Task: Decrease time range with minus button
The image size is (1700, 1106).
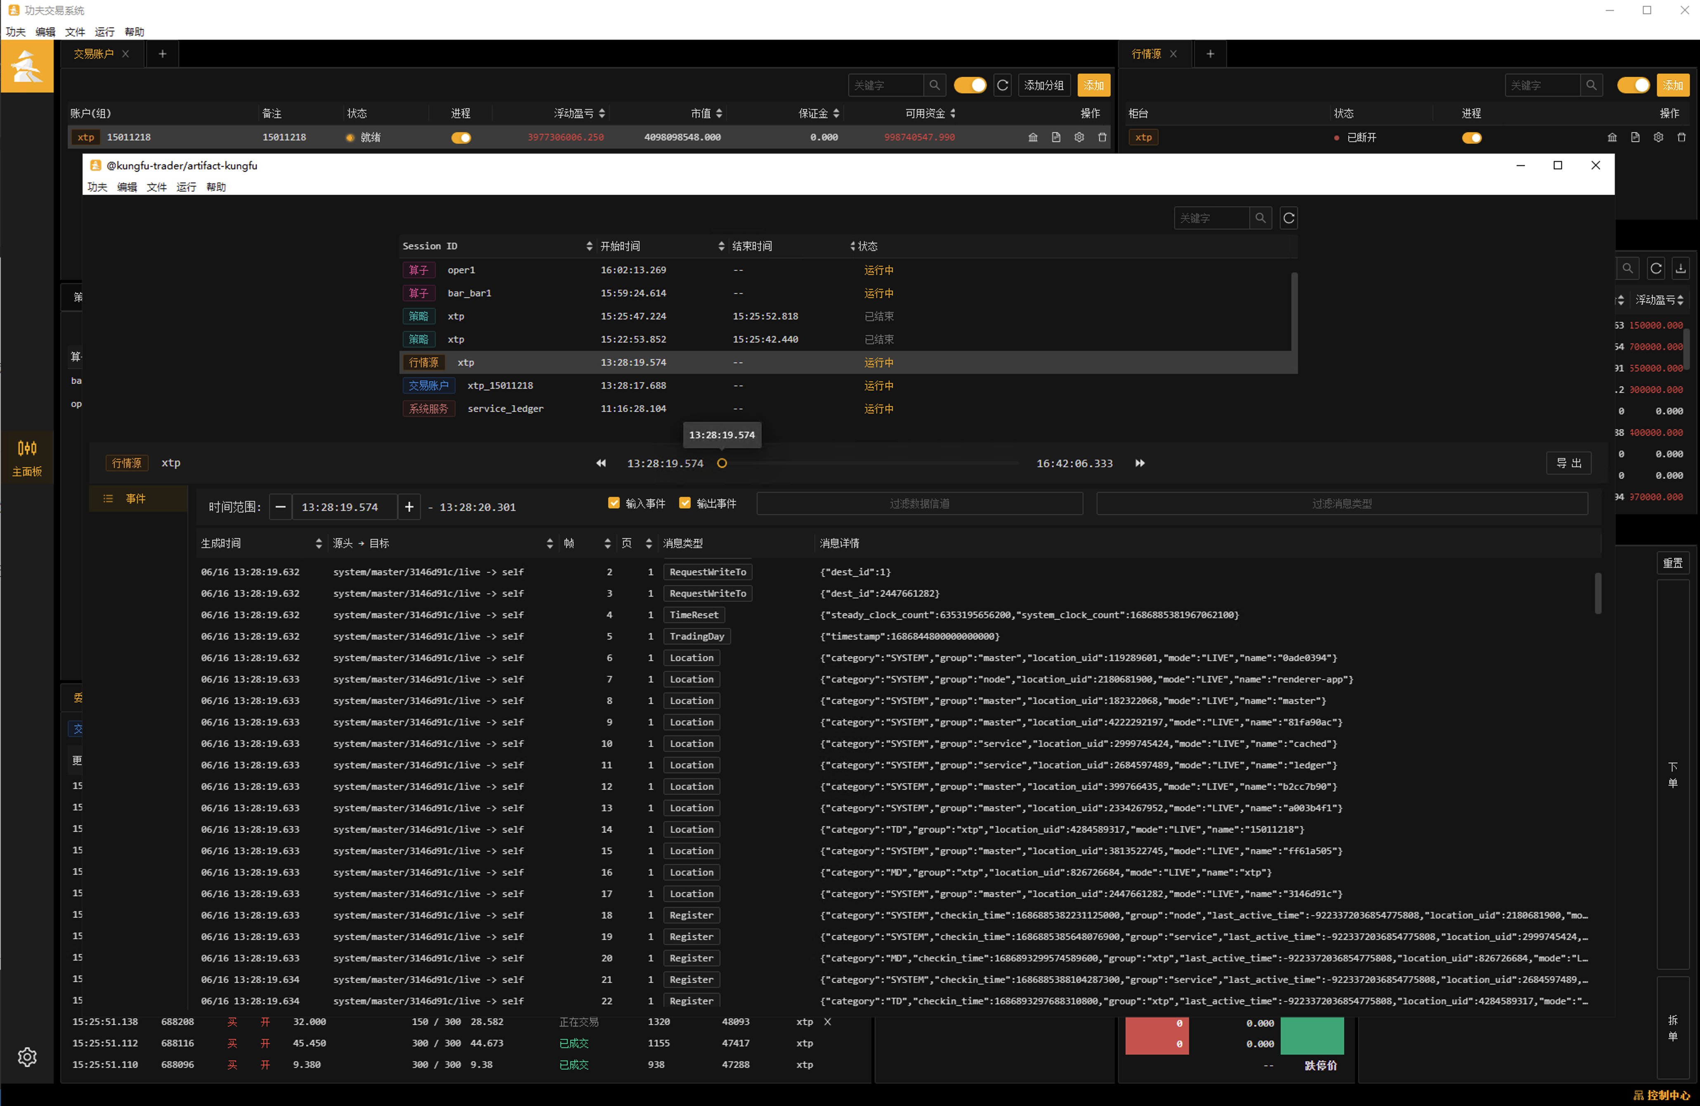Action: click(281, 506)
